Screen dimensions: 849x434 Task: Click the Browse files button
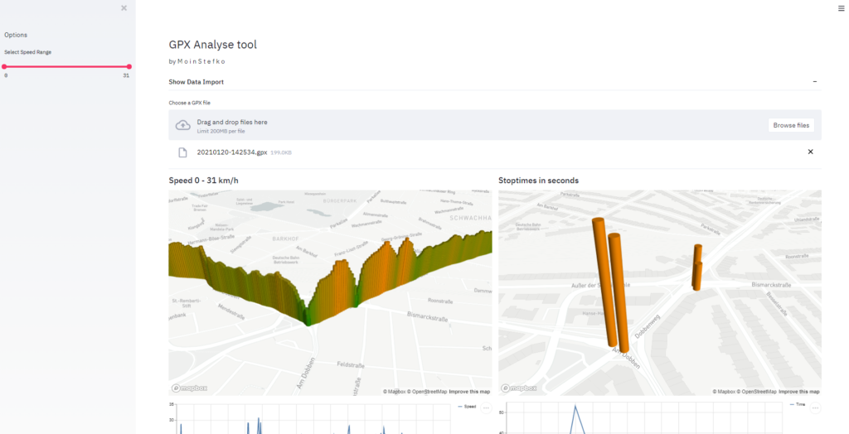pyautogui.click(x=790, y=125)
